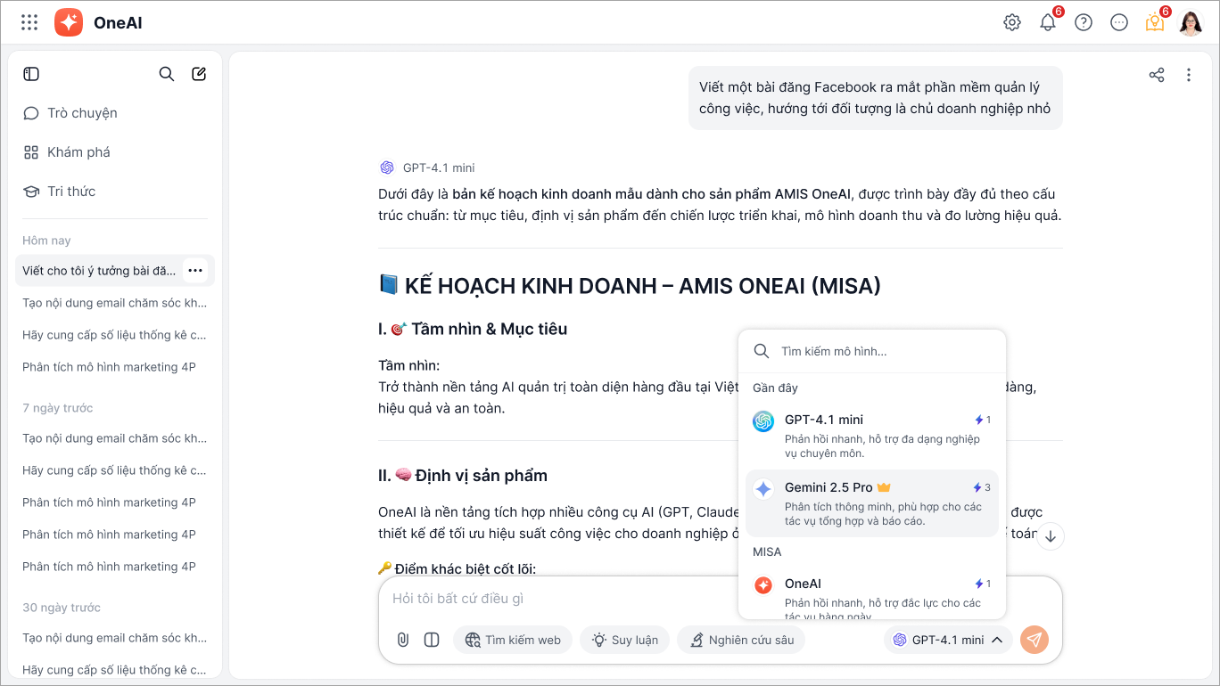Screen dimensions: 1220x686
Task: Go to Trò chuyện section
Action: pyautogui.click(x=115, y=113)
